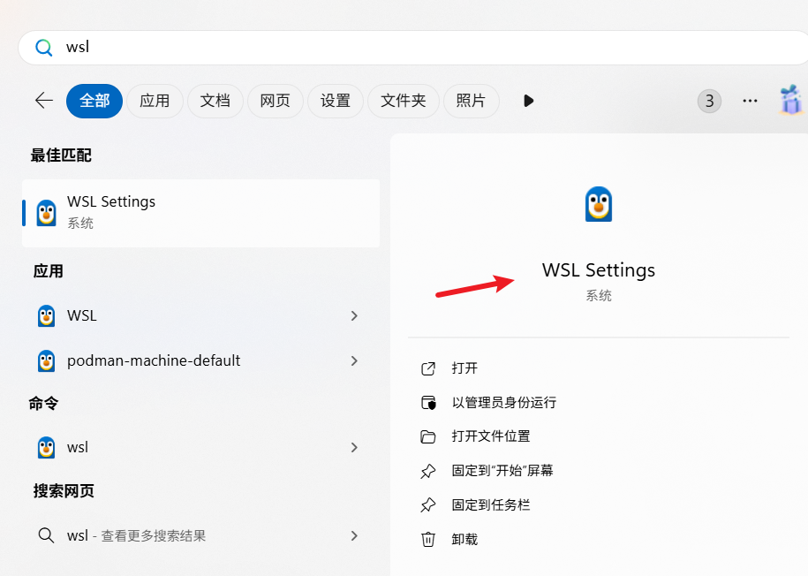Expand the podman-machine-default result chevron
Viewport: 808px width, 576px height.
354,360
